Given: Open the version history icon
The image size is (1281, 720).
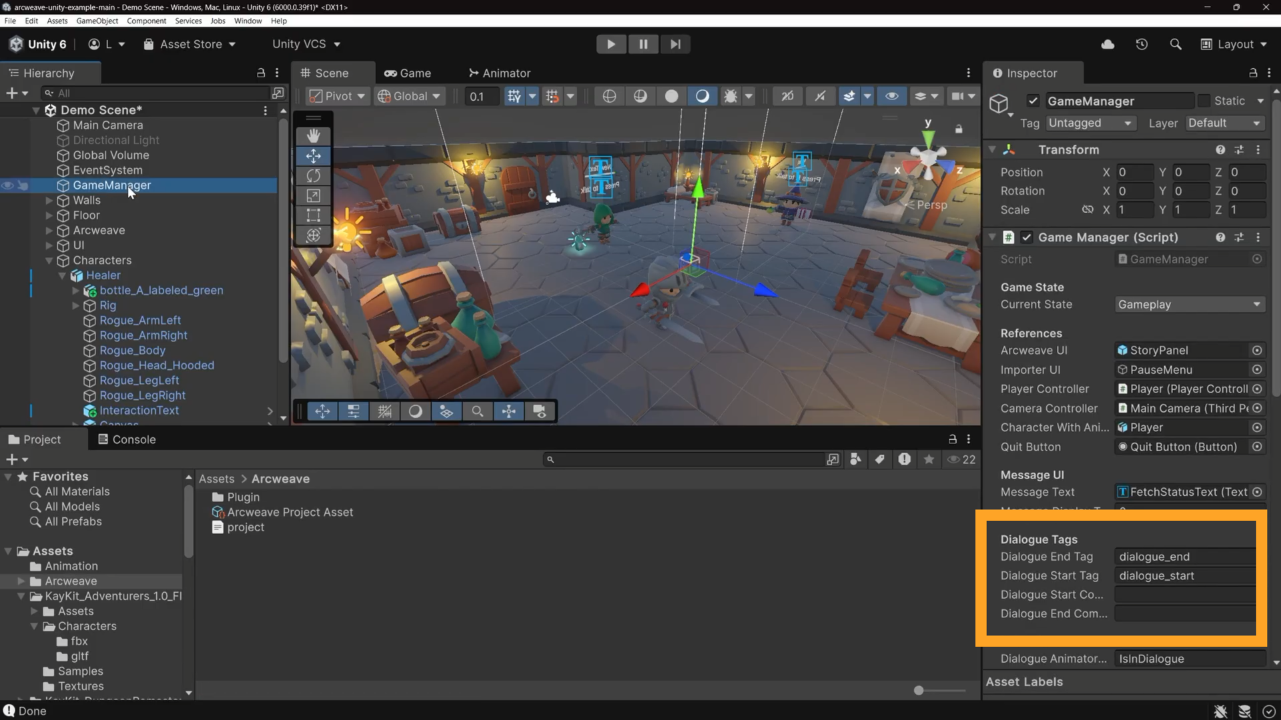Looking at the screenshot, I should coord(1142,44).
